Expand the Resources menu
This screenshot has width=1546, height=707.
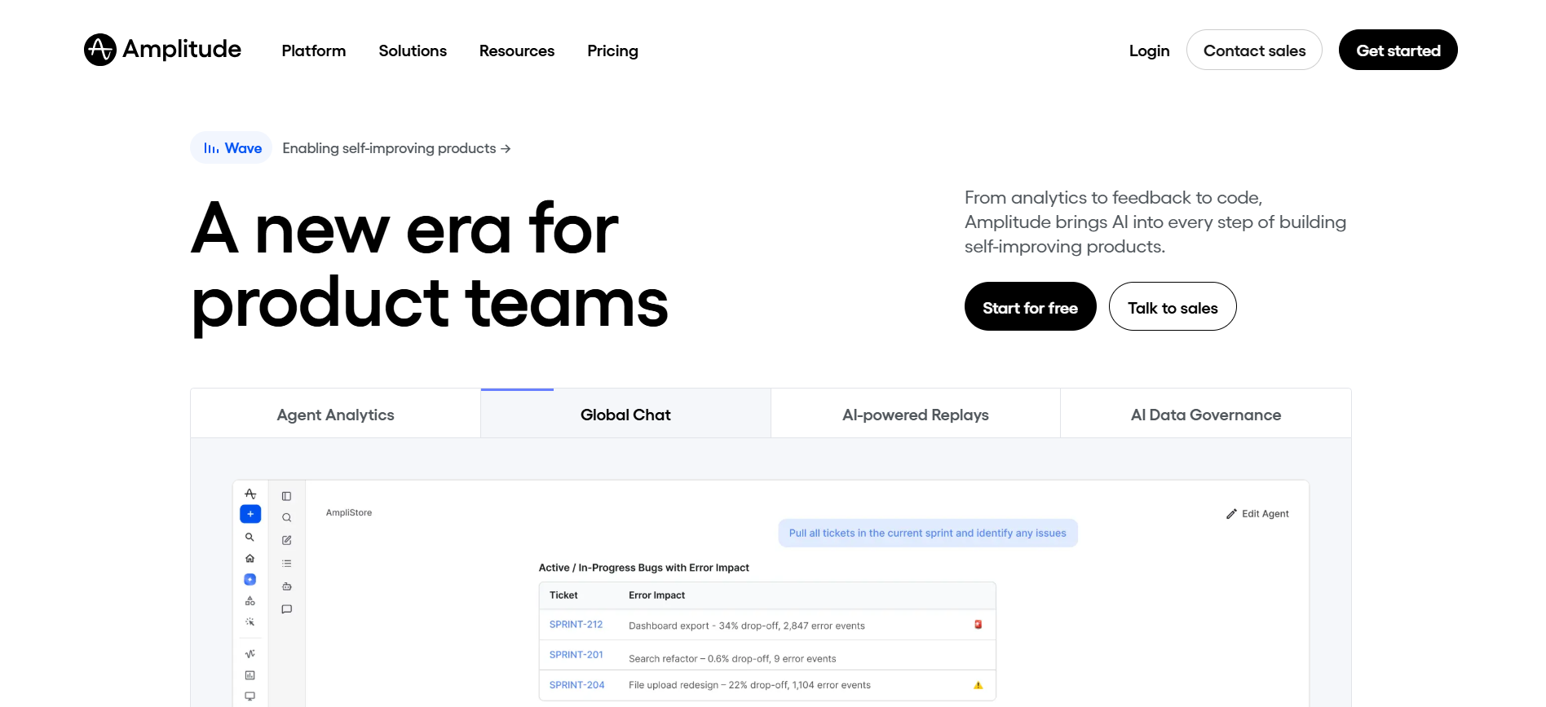click(x=517, y=50)
